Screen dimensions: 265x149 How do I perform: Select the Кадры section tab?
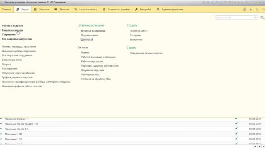22,10
